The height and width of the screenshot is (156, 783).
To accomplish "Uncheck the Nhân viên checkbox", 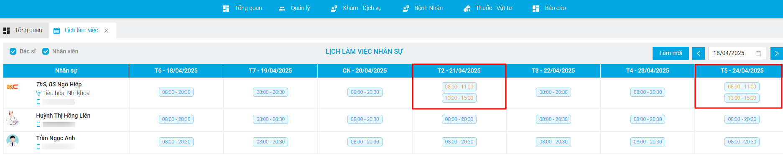I will [x=46, y=51].
